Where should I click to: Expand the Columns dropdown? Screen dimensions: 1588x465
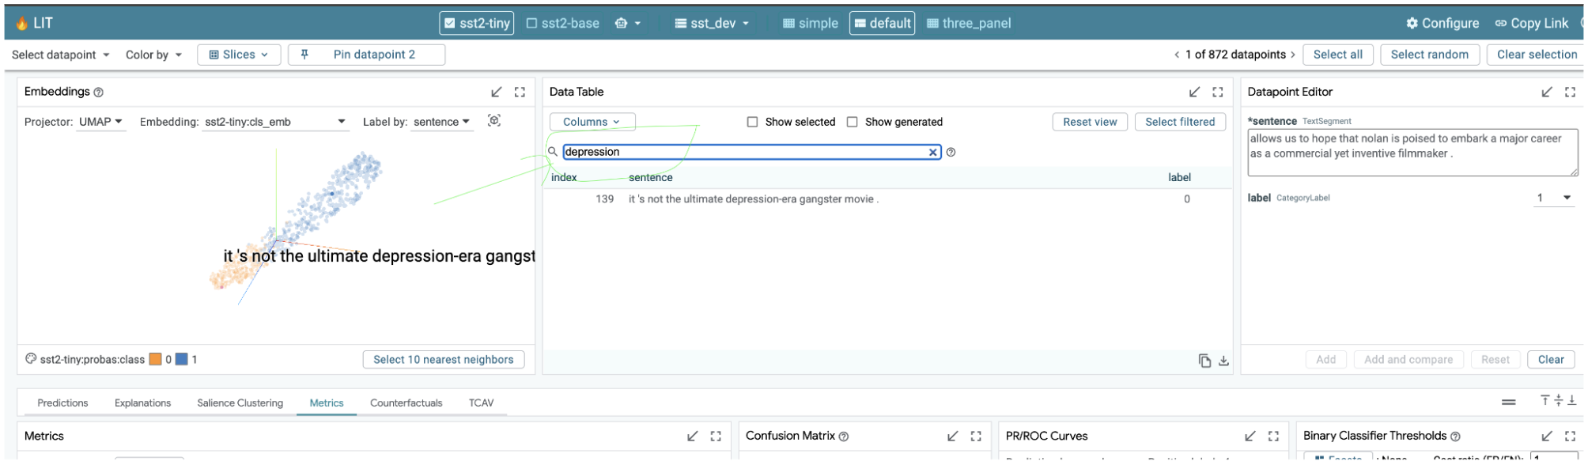pyautogui.click(x=592, y=122)
